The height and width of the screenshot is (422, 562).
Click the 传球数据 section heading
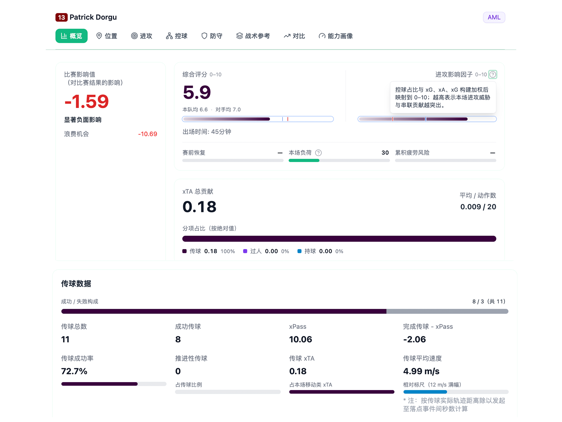click(76, 284)
